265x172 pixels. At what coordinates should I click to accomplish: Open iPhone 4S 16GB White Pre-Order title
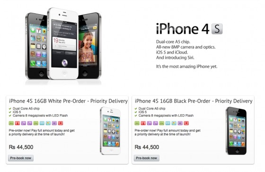coord(68,101)
